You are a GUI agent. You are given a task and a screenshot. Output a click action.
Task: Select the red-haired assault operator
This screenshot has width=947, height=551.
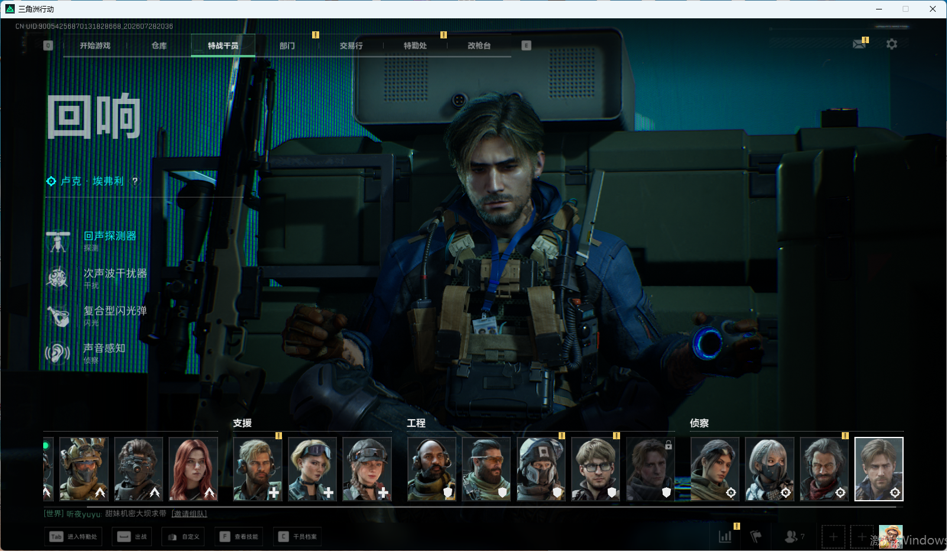coord(193,469)
